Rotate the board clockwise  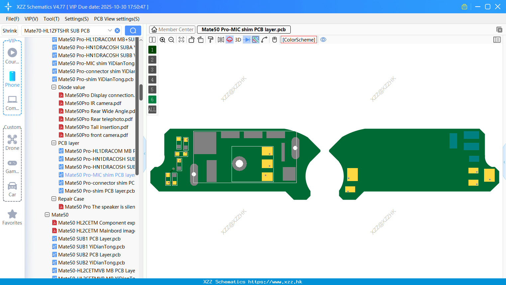tap(200, 40)
